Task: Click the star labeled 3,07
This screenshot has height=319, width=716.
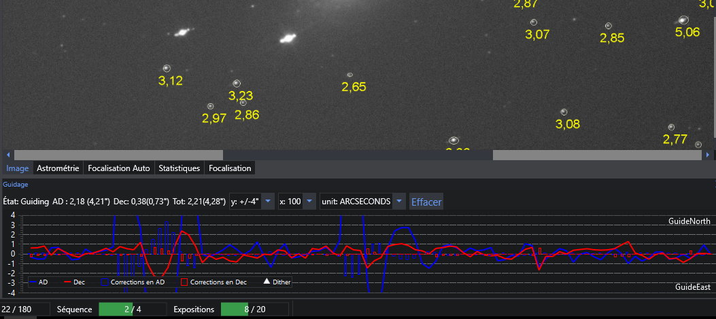Action: (x=533, y=22)
